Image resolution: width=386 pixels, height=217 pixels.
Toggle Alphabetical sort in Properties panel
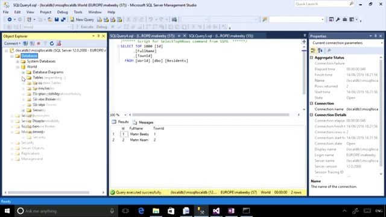point(320,51)
